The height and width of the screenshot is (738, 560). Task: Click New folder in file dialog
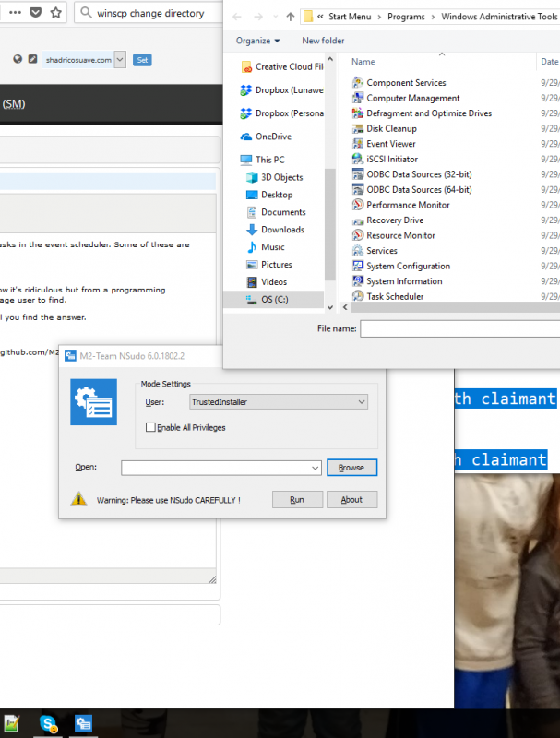[x=323, y=41]
